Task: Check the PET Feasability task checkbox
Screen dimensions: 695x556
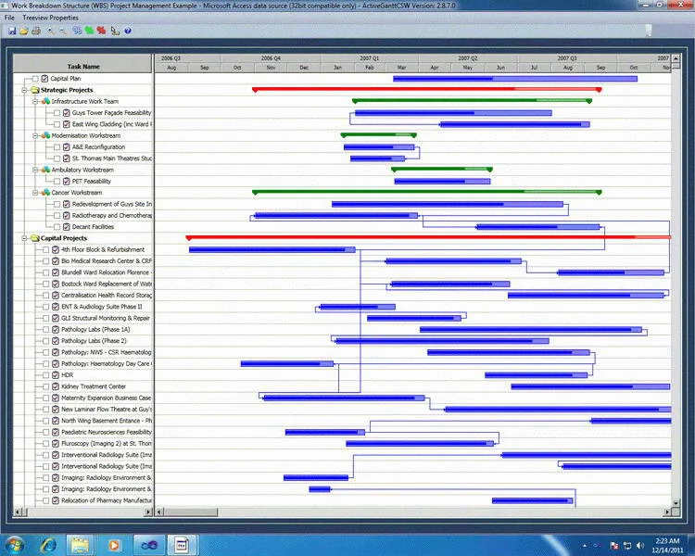Action: 57,182
